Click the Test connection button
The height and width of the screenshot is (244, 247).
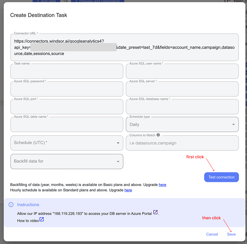coord(221,177)
